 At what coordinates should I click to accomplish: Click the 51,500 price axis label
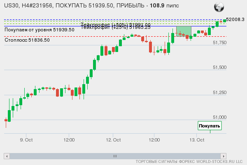(219, 67)
